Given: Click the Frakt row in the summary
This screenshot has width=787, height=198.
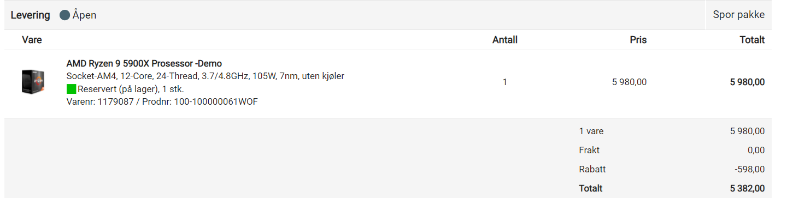Looking at the screenshot, I should [672, 150].
